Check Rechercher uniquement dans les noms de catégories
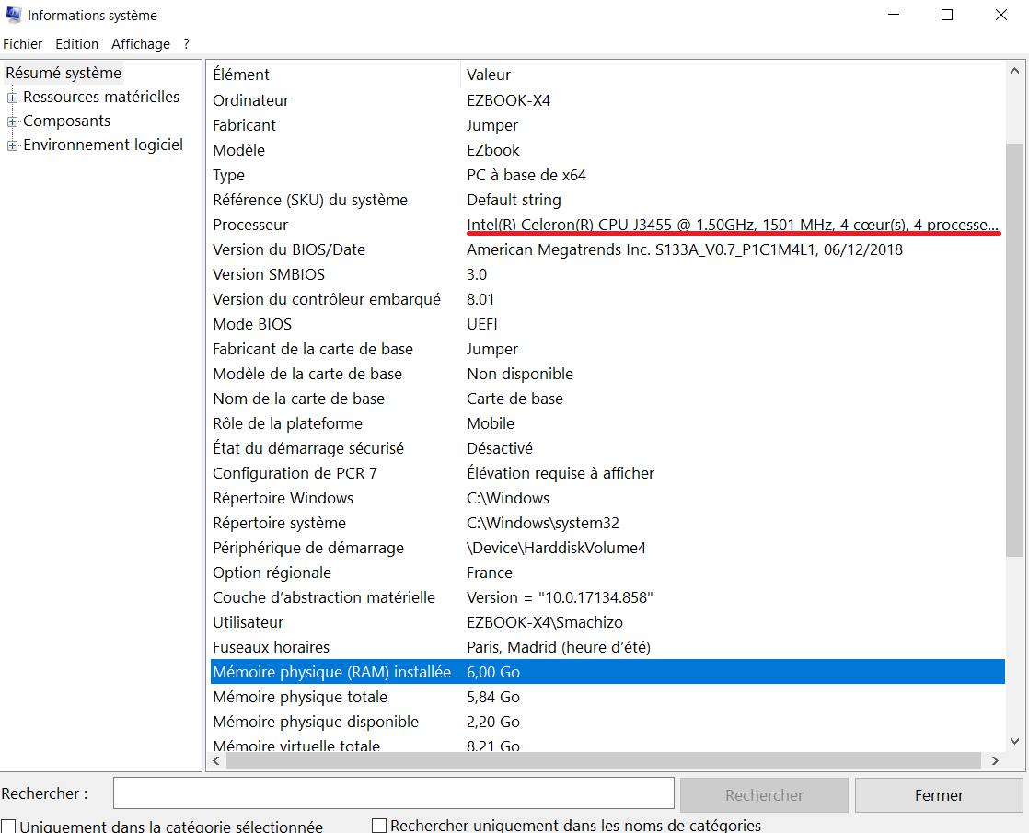Viewport: 1029px width, 833px height. coord(379,825)
